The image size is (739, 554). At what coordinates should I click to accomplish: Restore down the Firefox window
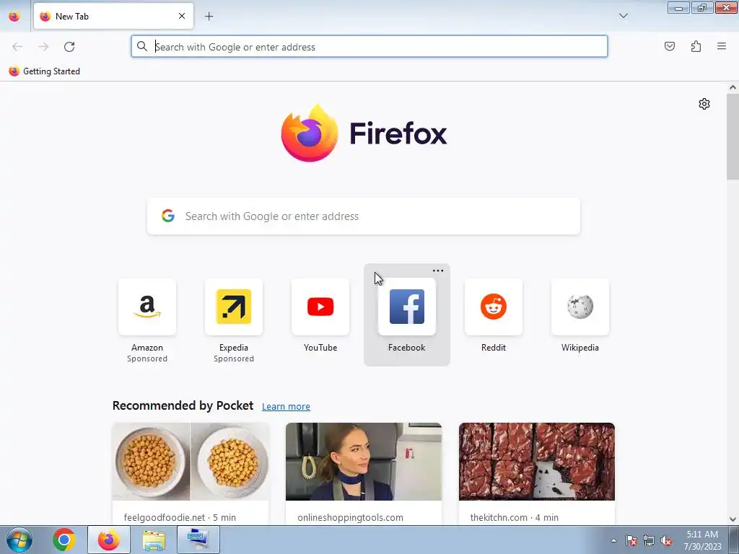pyautogui.click(x=702, y=7)
